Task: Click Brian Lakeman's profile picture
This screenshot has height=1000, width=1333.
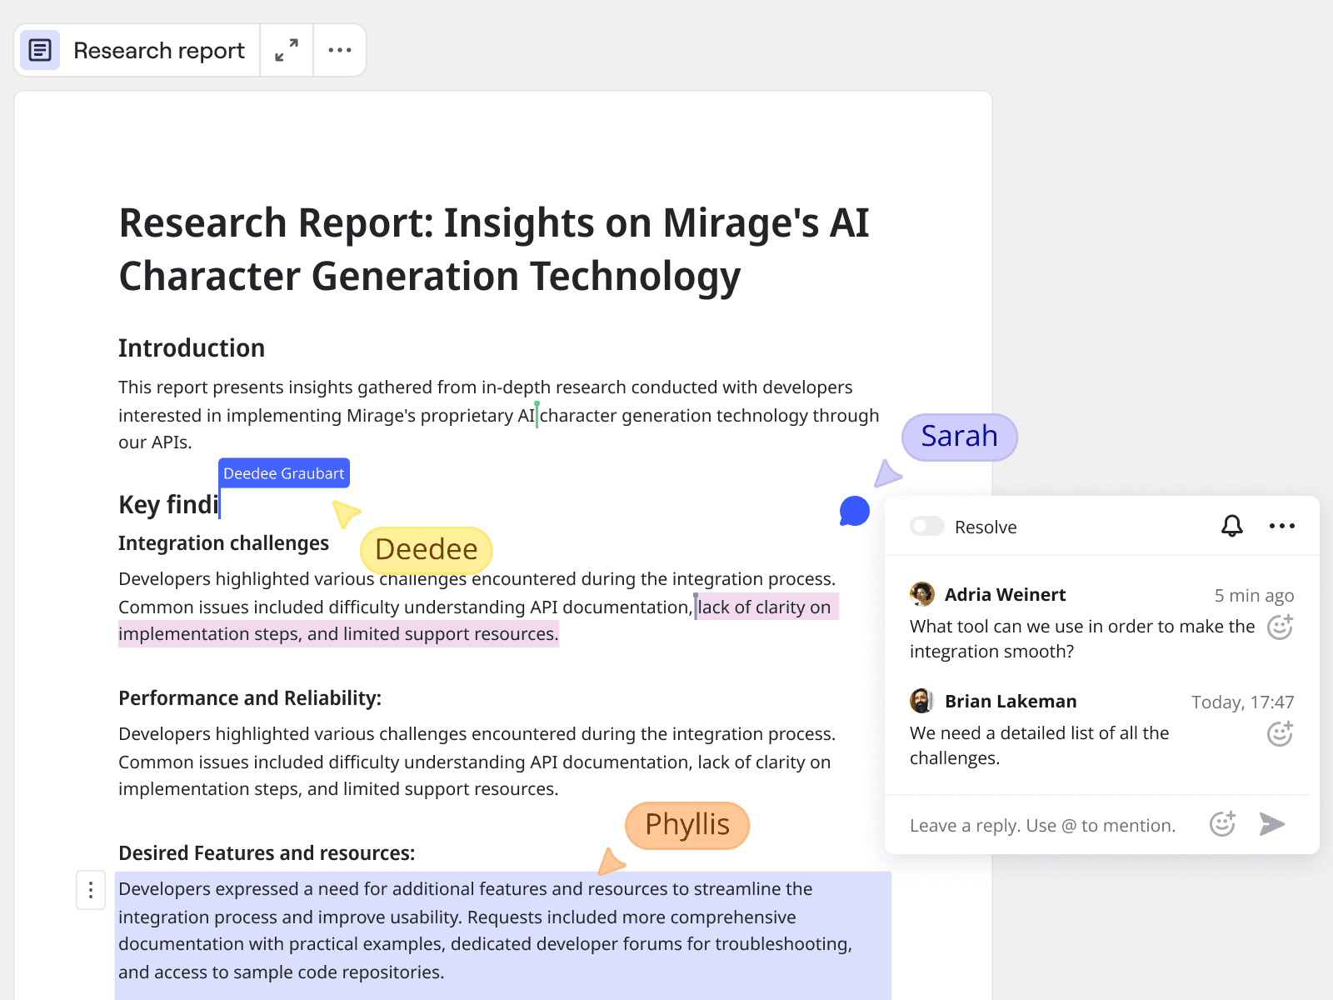Action: pos(921,701)
